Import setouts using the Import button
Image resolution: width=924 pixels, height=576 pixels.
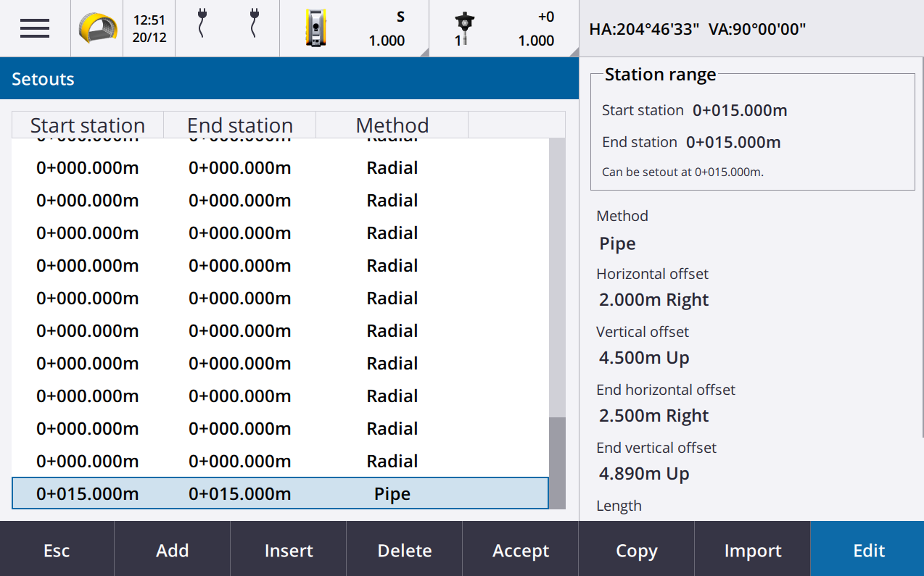pyautogui.click(x=753, y=551)
